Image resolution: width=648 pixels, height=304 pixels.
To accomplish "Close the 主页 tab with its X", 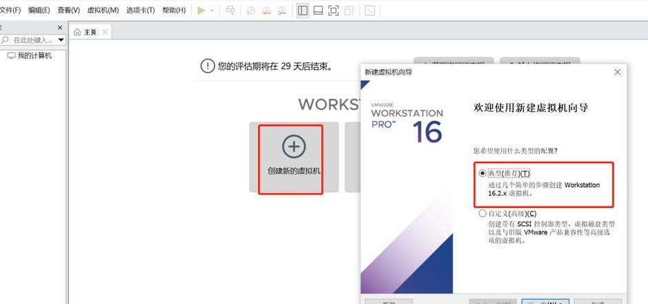I will [x=105, y=32].
